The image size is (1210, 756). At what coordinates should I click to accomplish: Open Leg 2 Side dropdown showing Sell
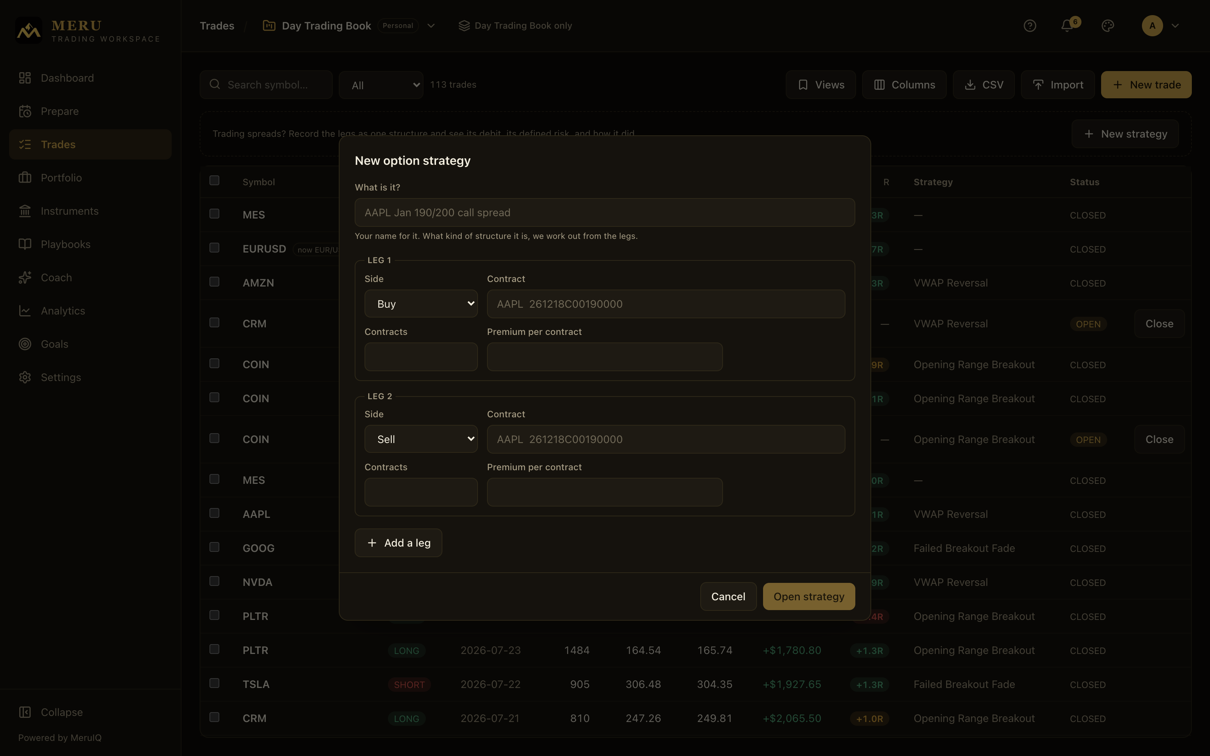(x=421, y=439)
